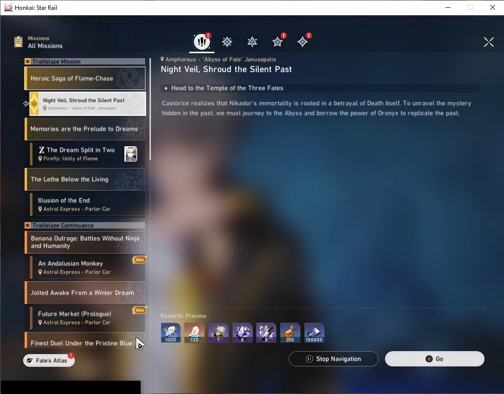
Task: Inspect the 100000 credits reward icon
Action: click(314, 332)
